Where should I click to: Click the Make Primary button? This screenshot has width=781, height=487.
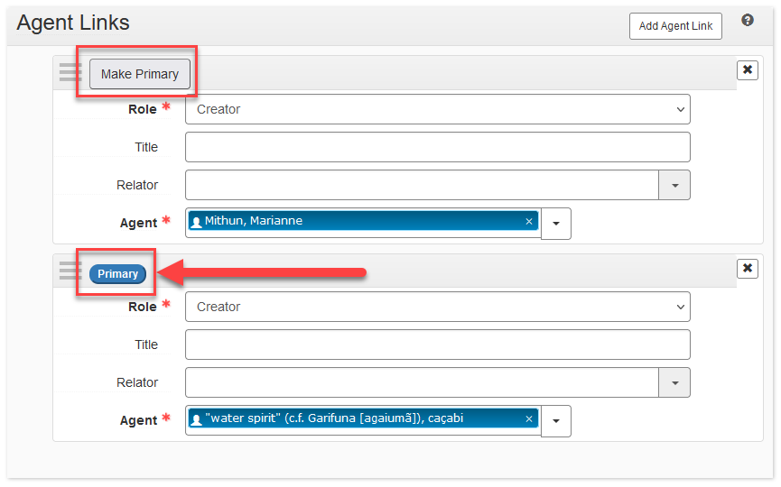pos(140,74)
